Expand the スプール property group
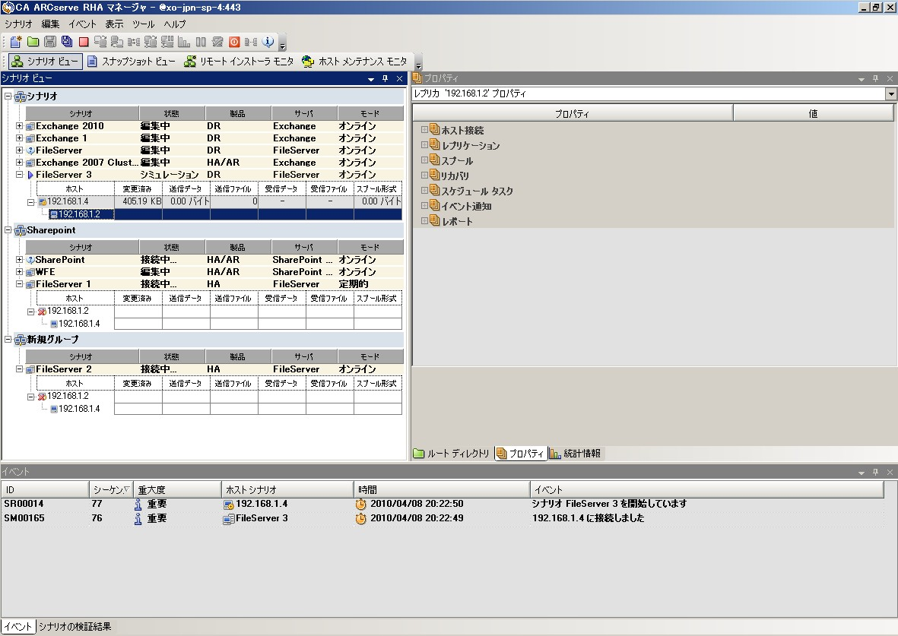The height and width of the screenshot is (636, 898). pos(425,161)
